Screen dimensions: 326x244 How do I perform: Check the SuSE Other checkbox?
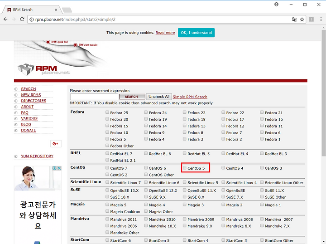[x=262, y=196]
